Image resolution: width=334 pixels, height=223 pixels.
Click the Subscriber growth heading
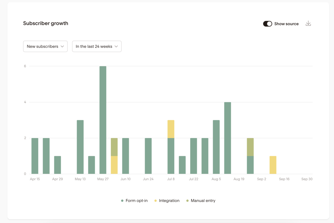point(46,23)
